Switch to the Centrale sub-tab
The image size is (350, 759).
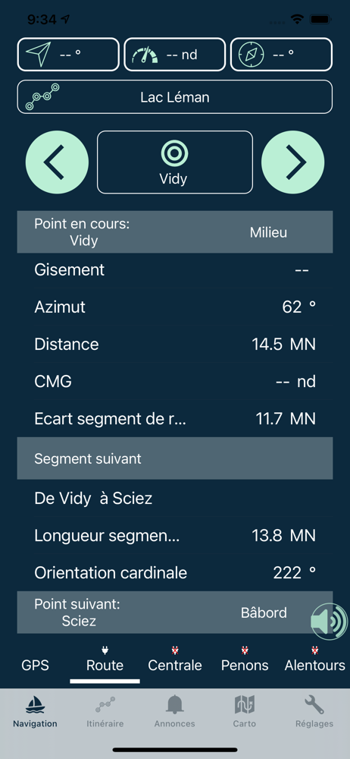(175, 665)
